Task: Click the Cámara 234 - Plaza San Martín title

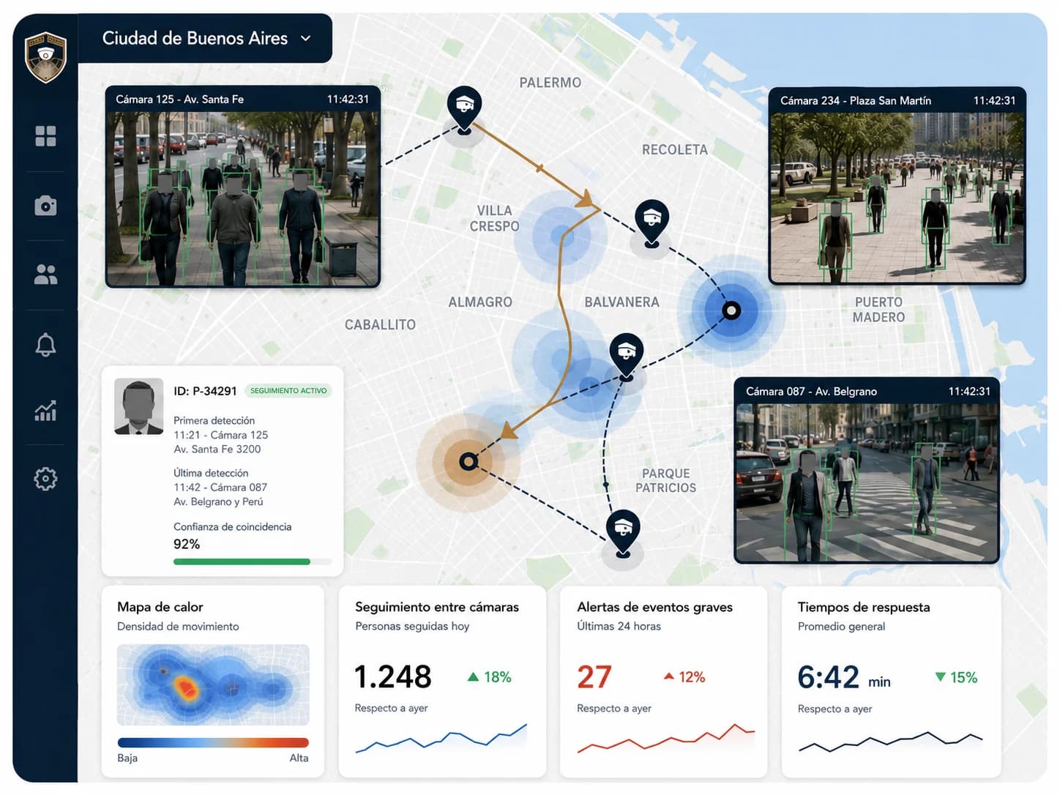Action: point(855,100)
